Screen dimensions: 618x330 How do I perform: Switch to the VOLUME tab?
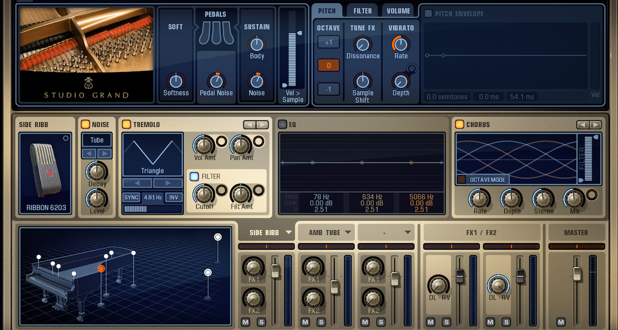click(397, 10)
